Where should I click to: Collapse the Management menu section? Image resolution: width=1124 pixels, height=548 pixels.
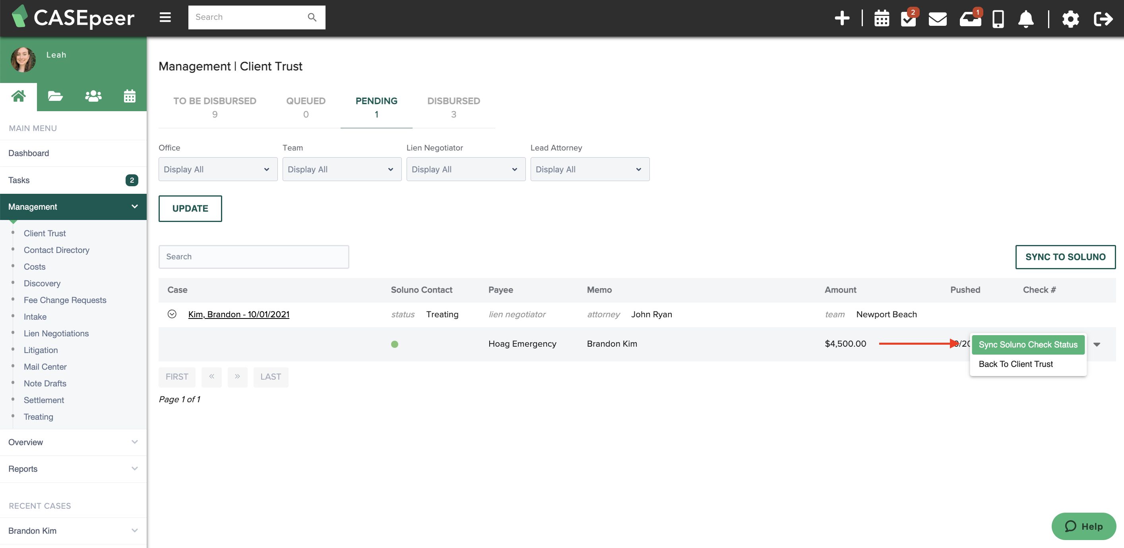pyautogui.click(x=73, y=206)
